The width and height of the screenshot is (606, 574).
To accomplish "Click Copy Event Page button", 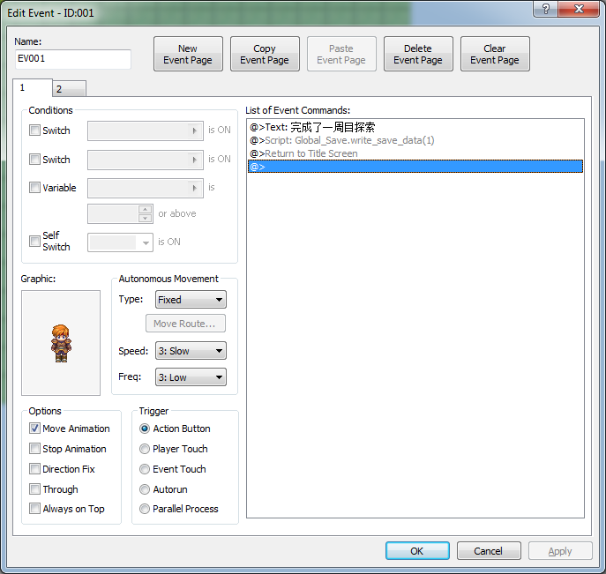I will tap(265, 54).
